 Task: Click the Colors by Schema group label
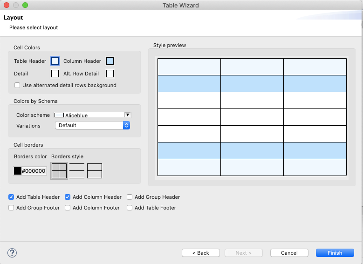pyautogui.click(x=35, y=101)
